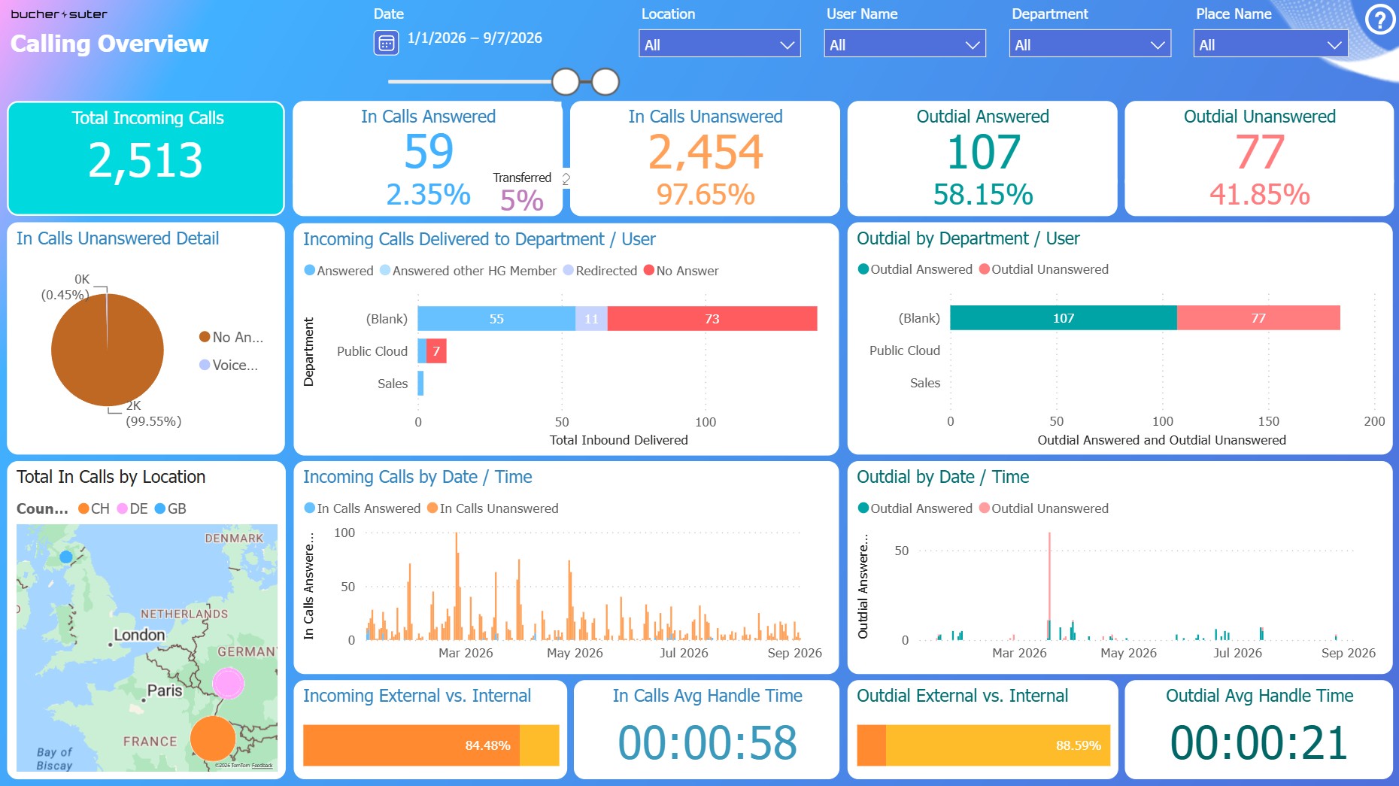Click the tall pink Outdial Unanswered spike
This screenshot has height=786, width=1399.
(1049, 576)
